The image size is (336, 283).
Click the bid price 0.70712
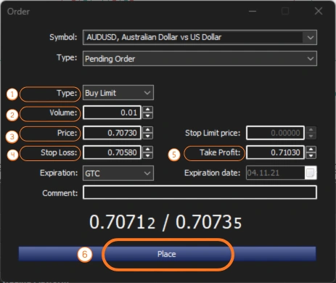[122, 222]
